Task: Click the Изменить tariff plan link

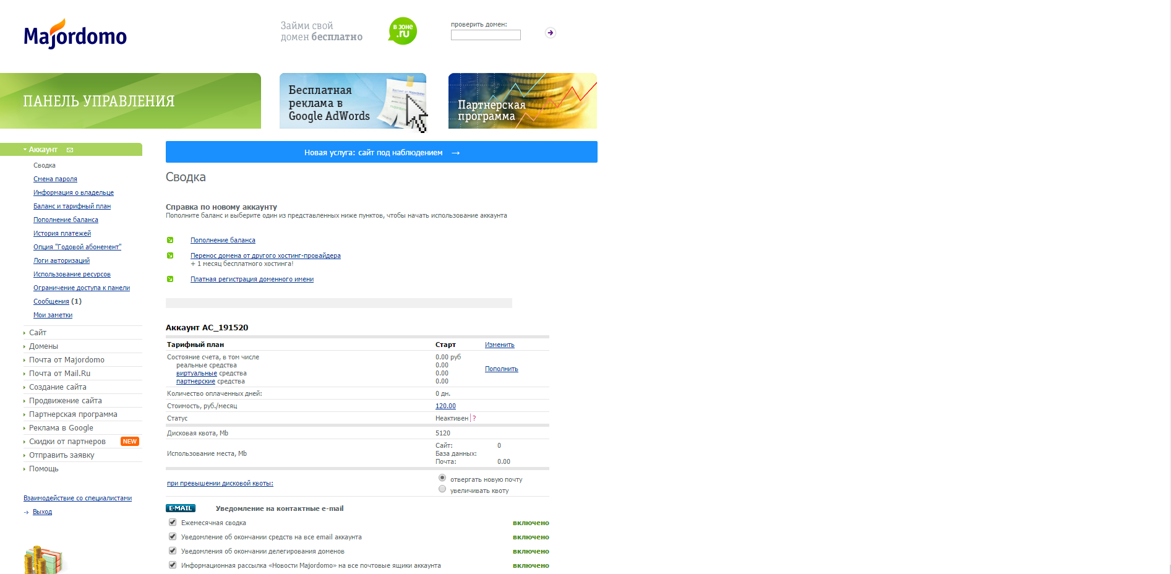Action: point(500,345)
